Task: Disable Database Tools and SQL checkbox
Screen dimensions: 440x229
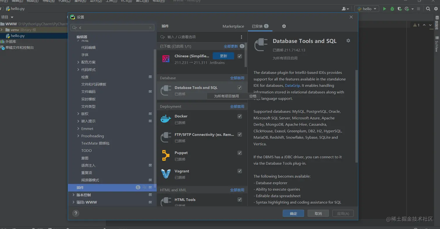Action: (x=240, y=87)
